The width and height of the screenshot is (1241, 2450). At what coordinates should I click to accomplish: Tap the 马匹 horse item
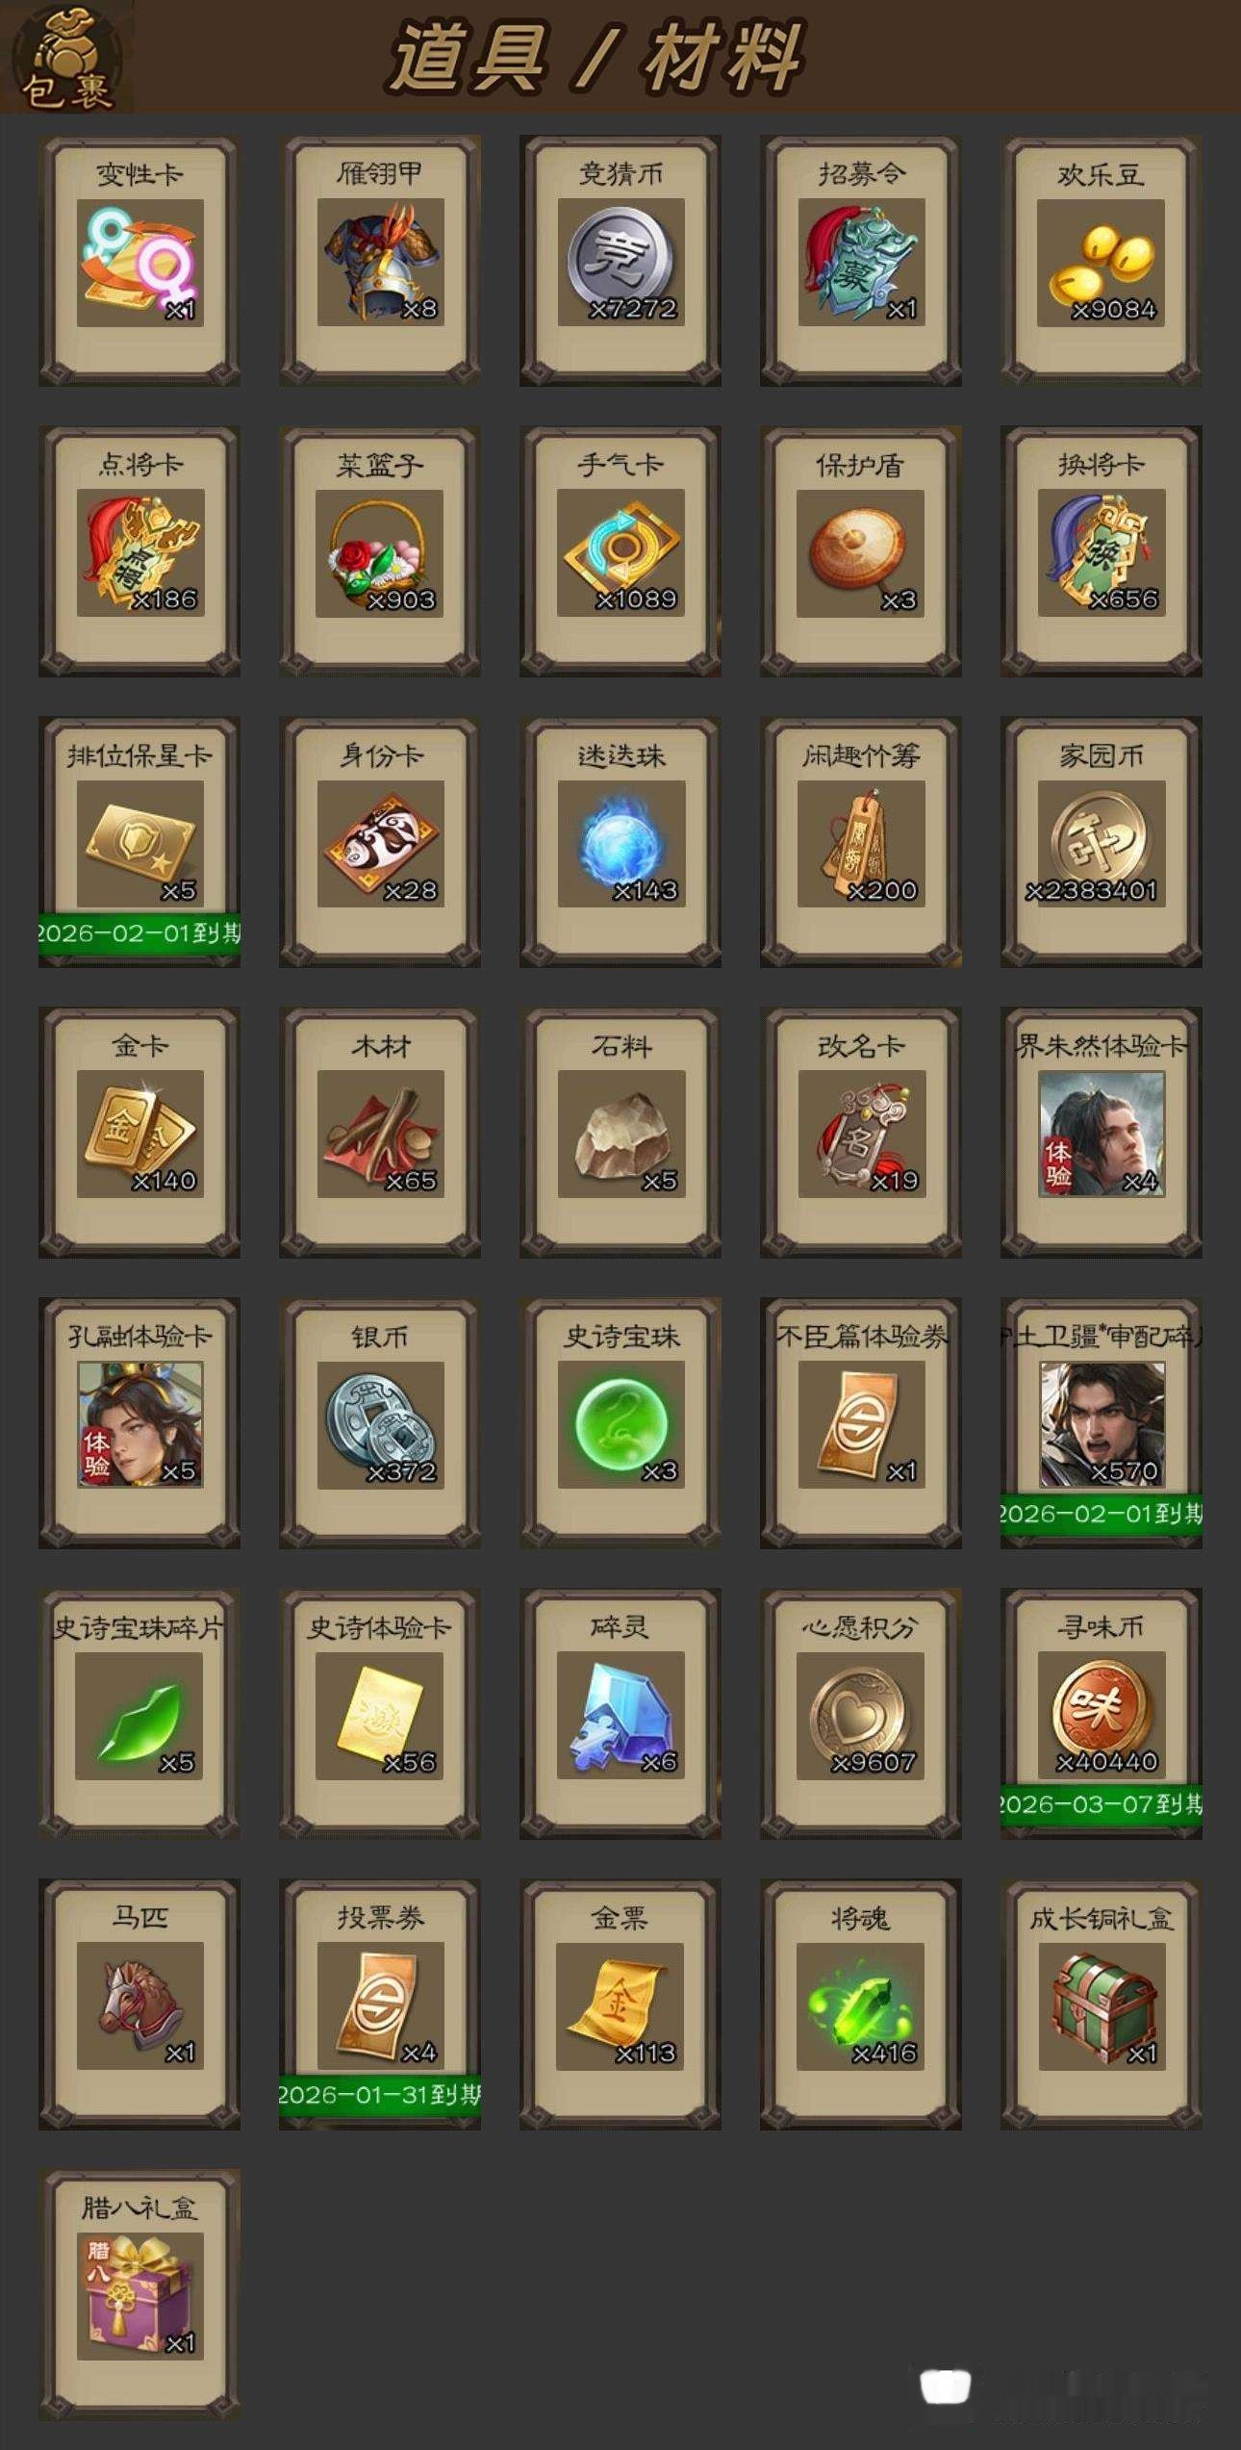tap(139, 2004)
